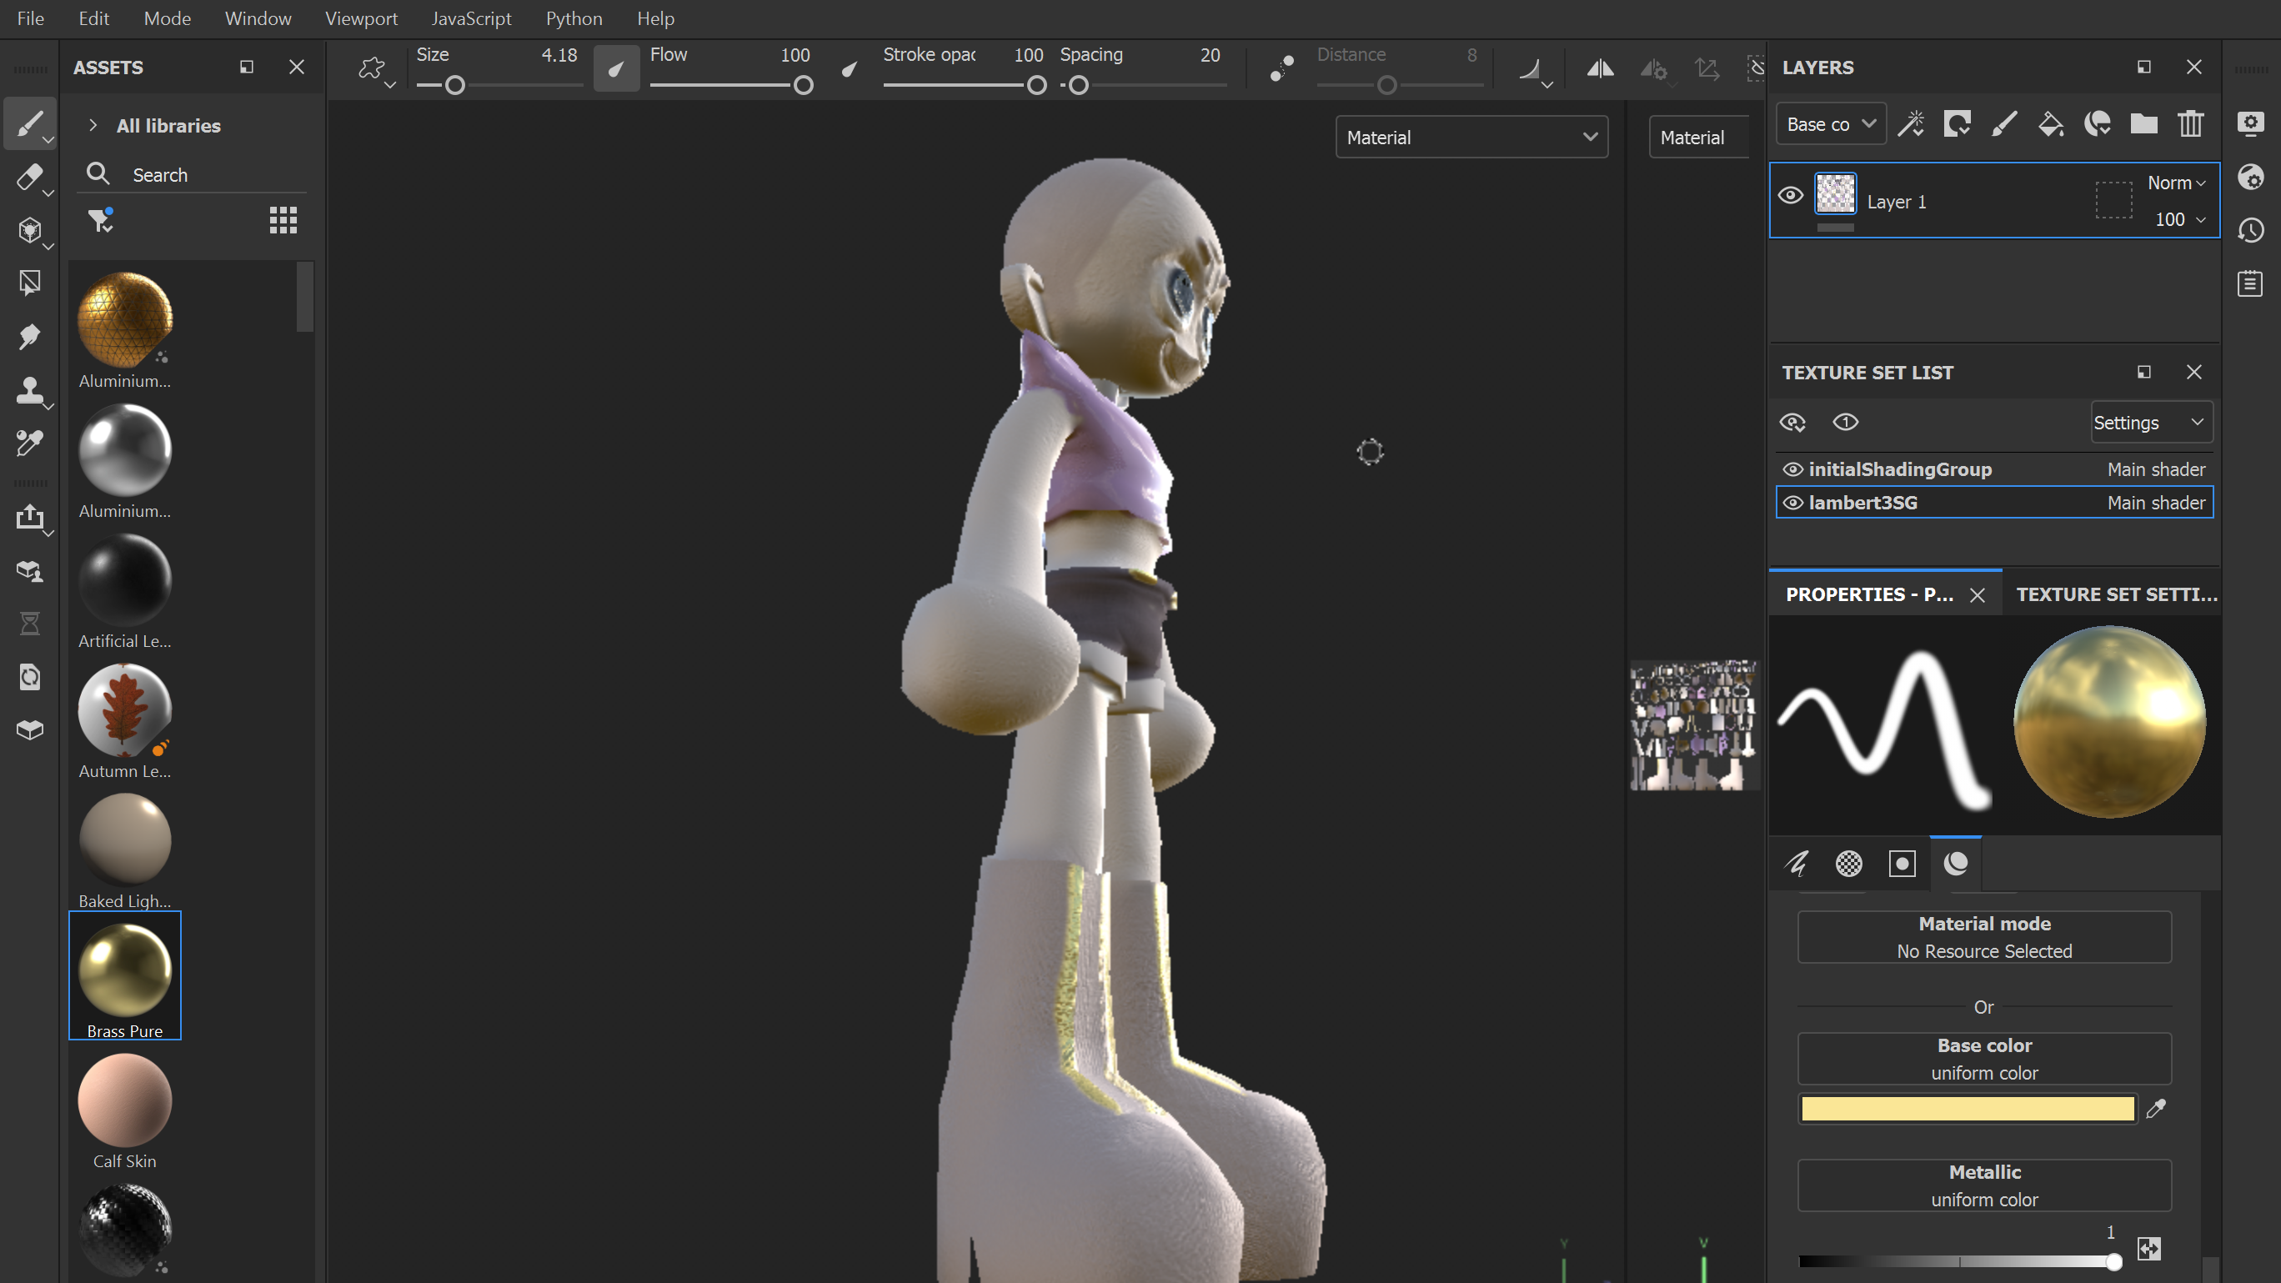
Task: Toggle lambert3SG texture set visibility
Action: pos(1793,503)
